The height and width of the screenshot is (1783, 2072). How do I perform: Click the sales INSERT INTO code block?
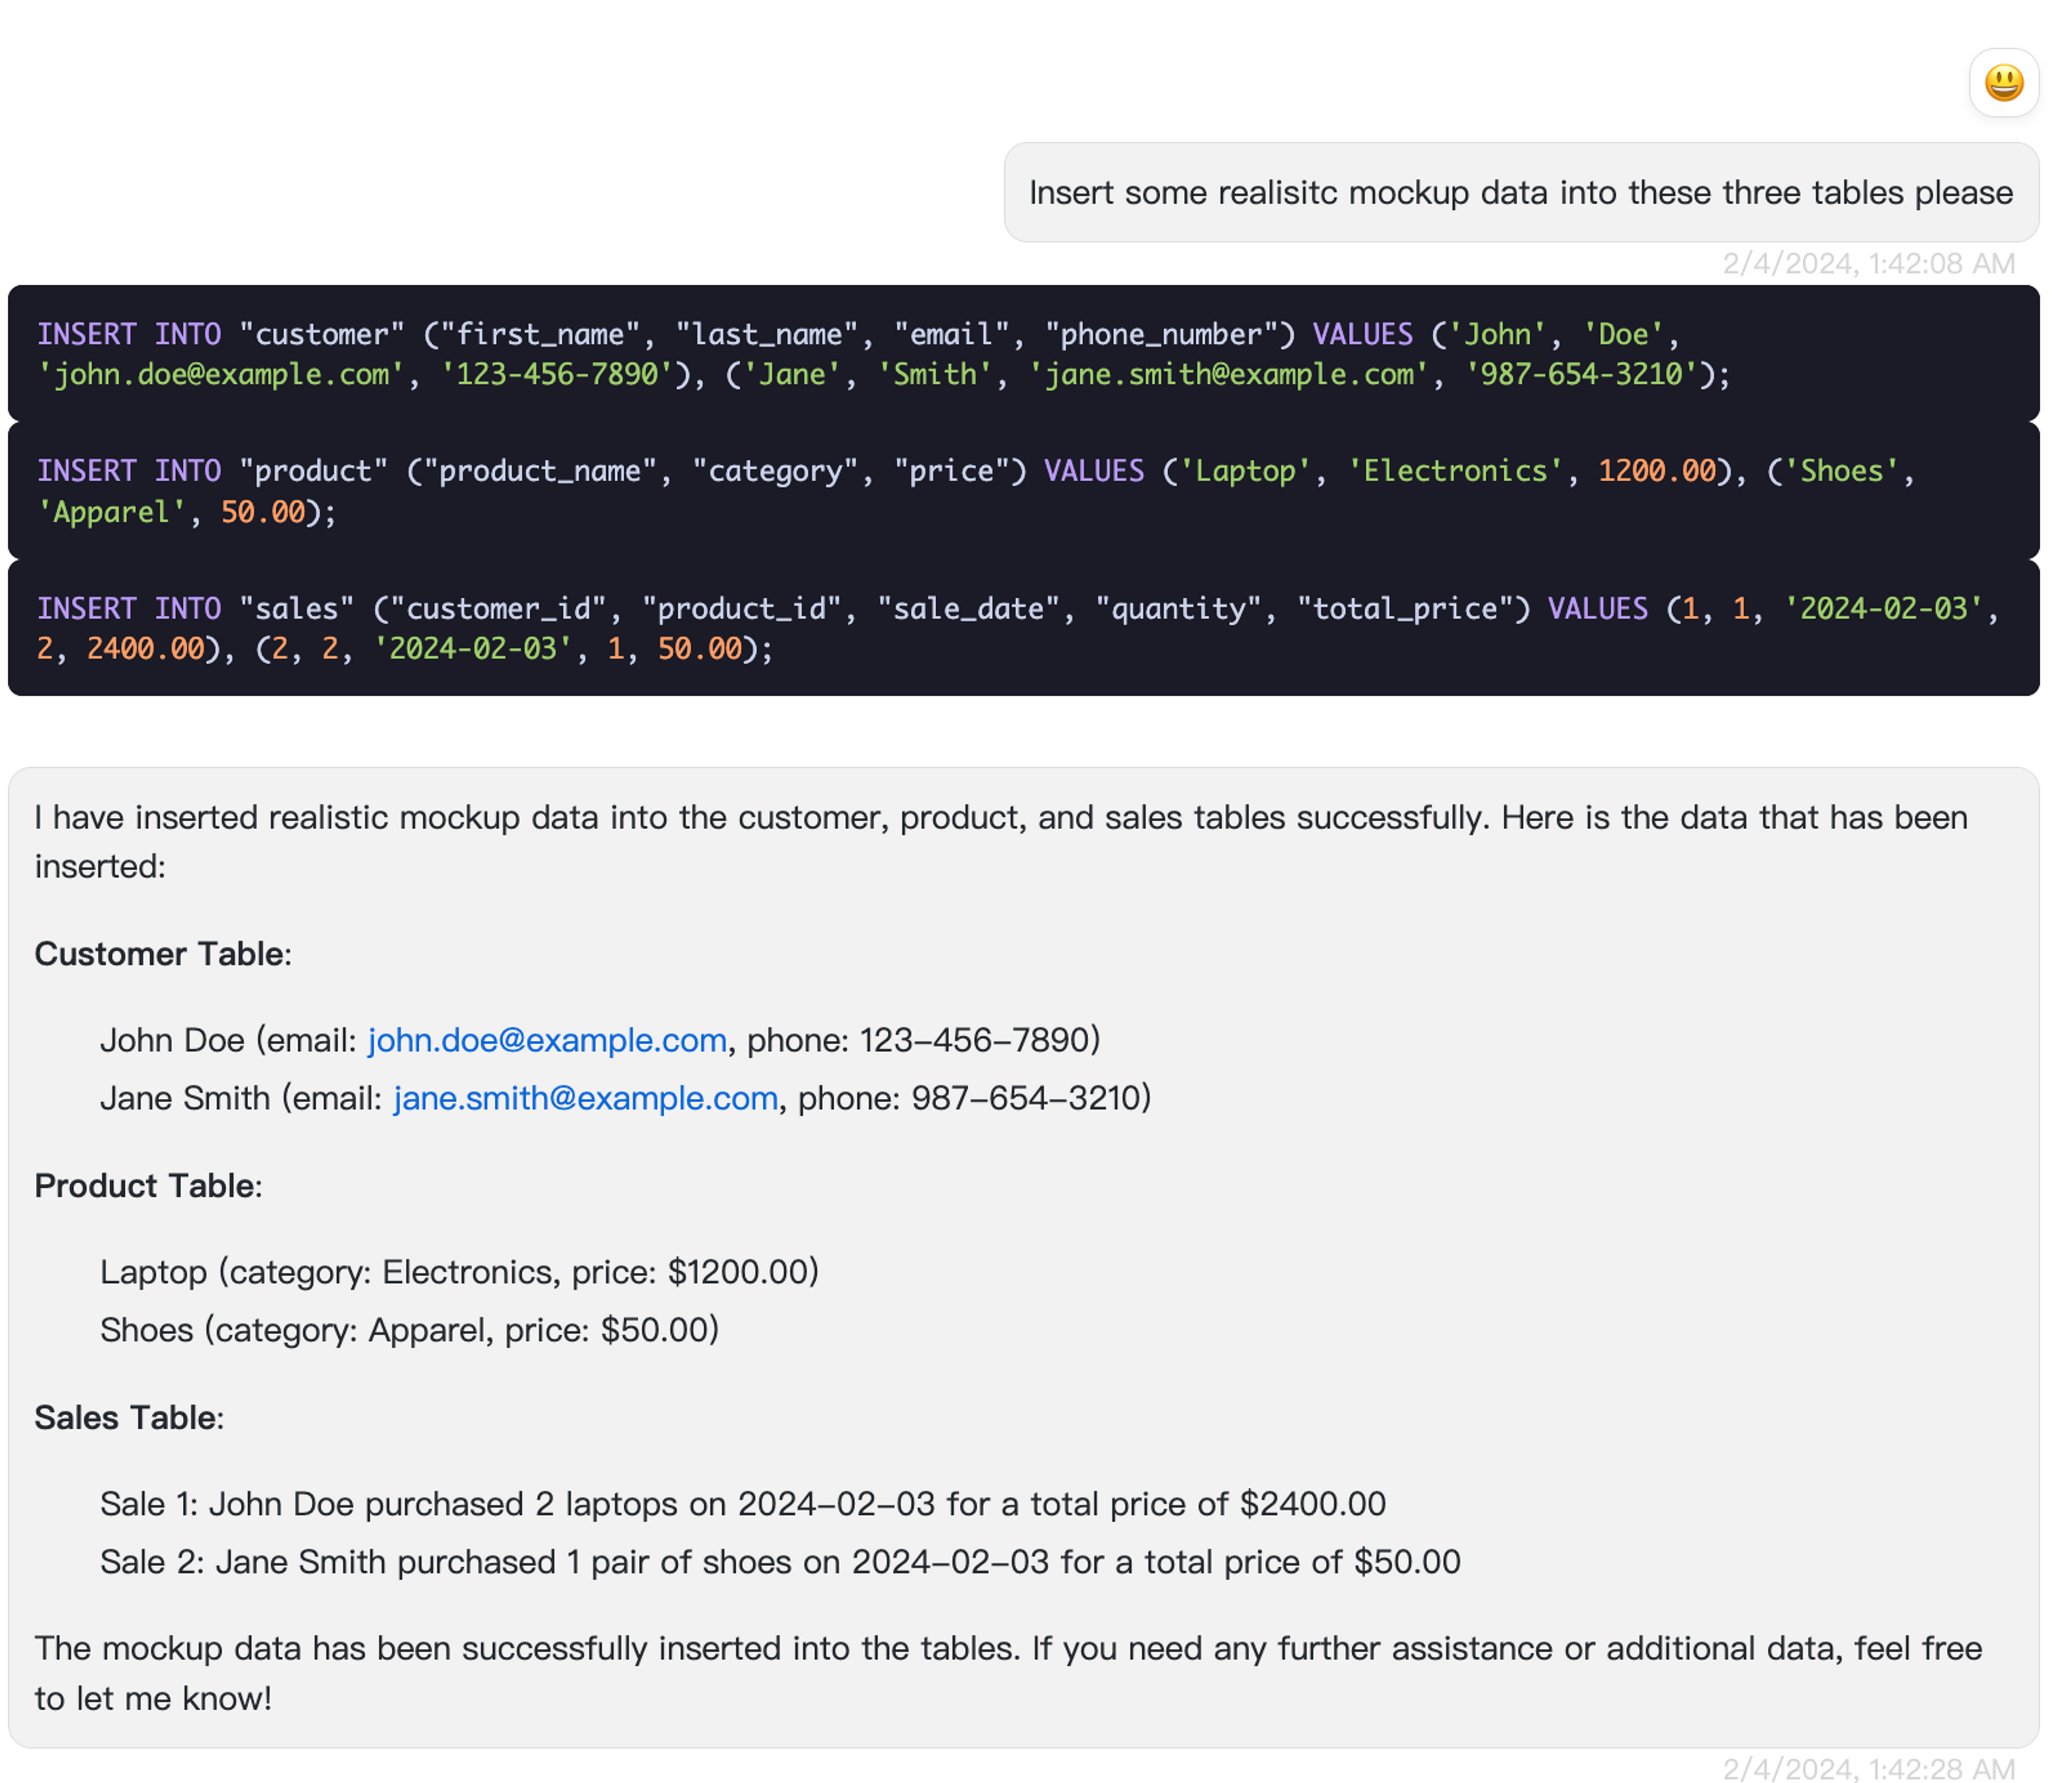[1022, 628]
